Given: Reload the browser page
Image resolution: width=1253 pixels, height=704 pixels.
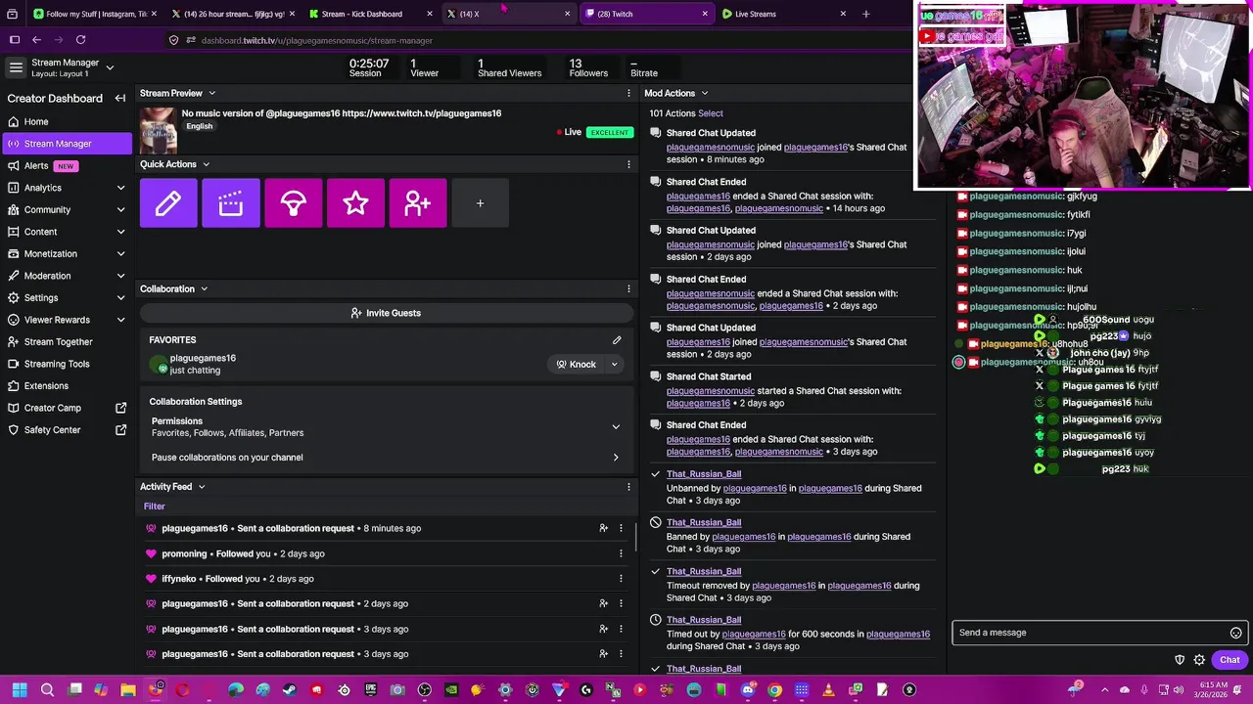Looking at the screenshot, I should 80,40.
